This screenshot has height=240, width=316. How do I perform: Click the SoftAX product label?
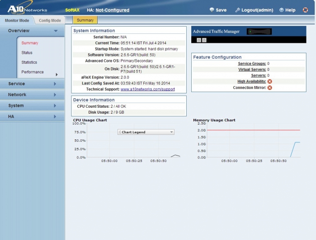click(72, 10)
